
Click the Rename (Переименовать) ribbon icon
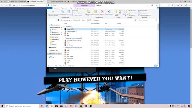coord(109,12)
